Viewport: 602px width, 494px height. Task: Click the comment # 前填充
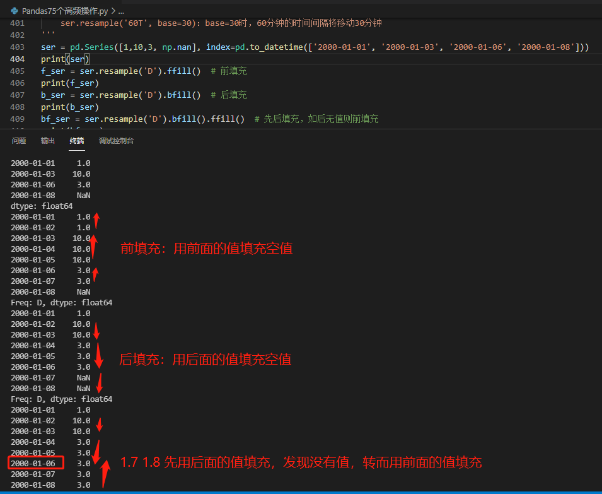[229, 71]
